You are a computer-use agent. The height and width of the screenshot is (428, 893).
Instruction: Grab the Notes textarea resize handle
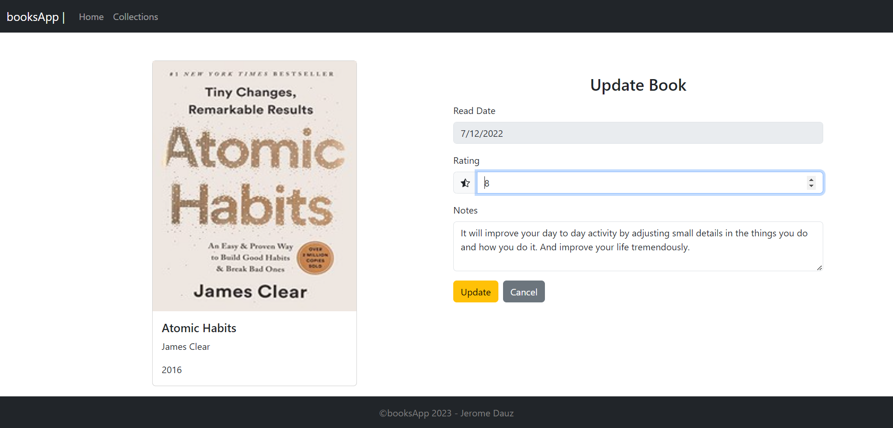(819, 267)
